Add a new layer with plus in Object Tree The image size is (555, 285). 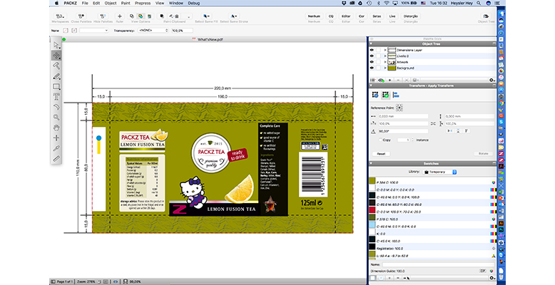point(389,81)
